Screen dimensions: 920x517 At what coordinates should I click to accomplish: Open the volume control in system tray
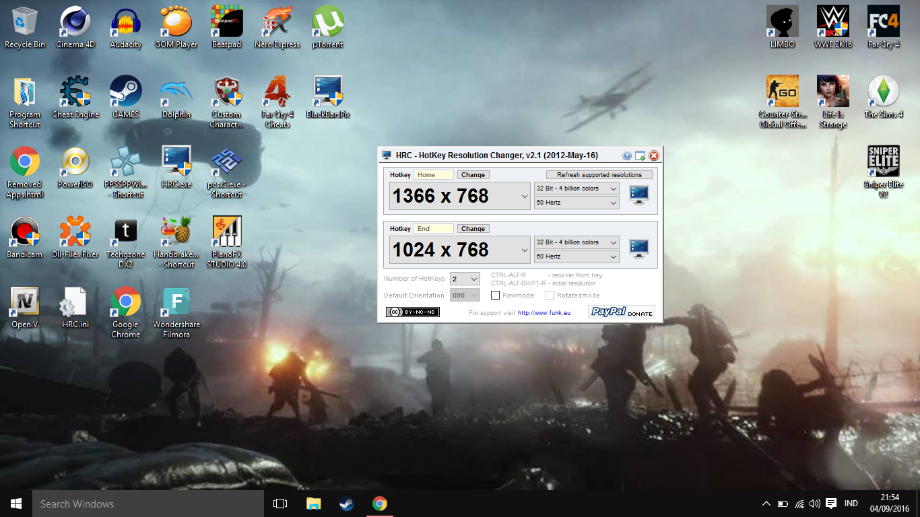pyautogui.click(x=815, y=504)
